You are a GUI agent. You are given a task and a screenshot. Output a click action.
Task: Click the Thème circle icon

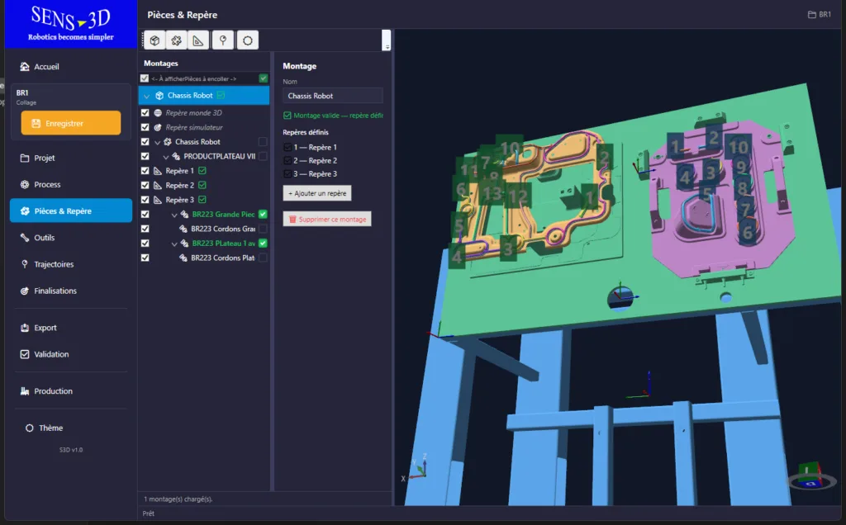pos(29,428)
